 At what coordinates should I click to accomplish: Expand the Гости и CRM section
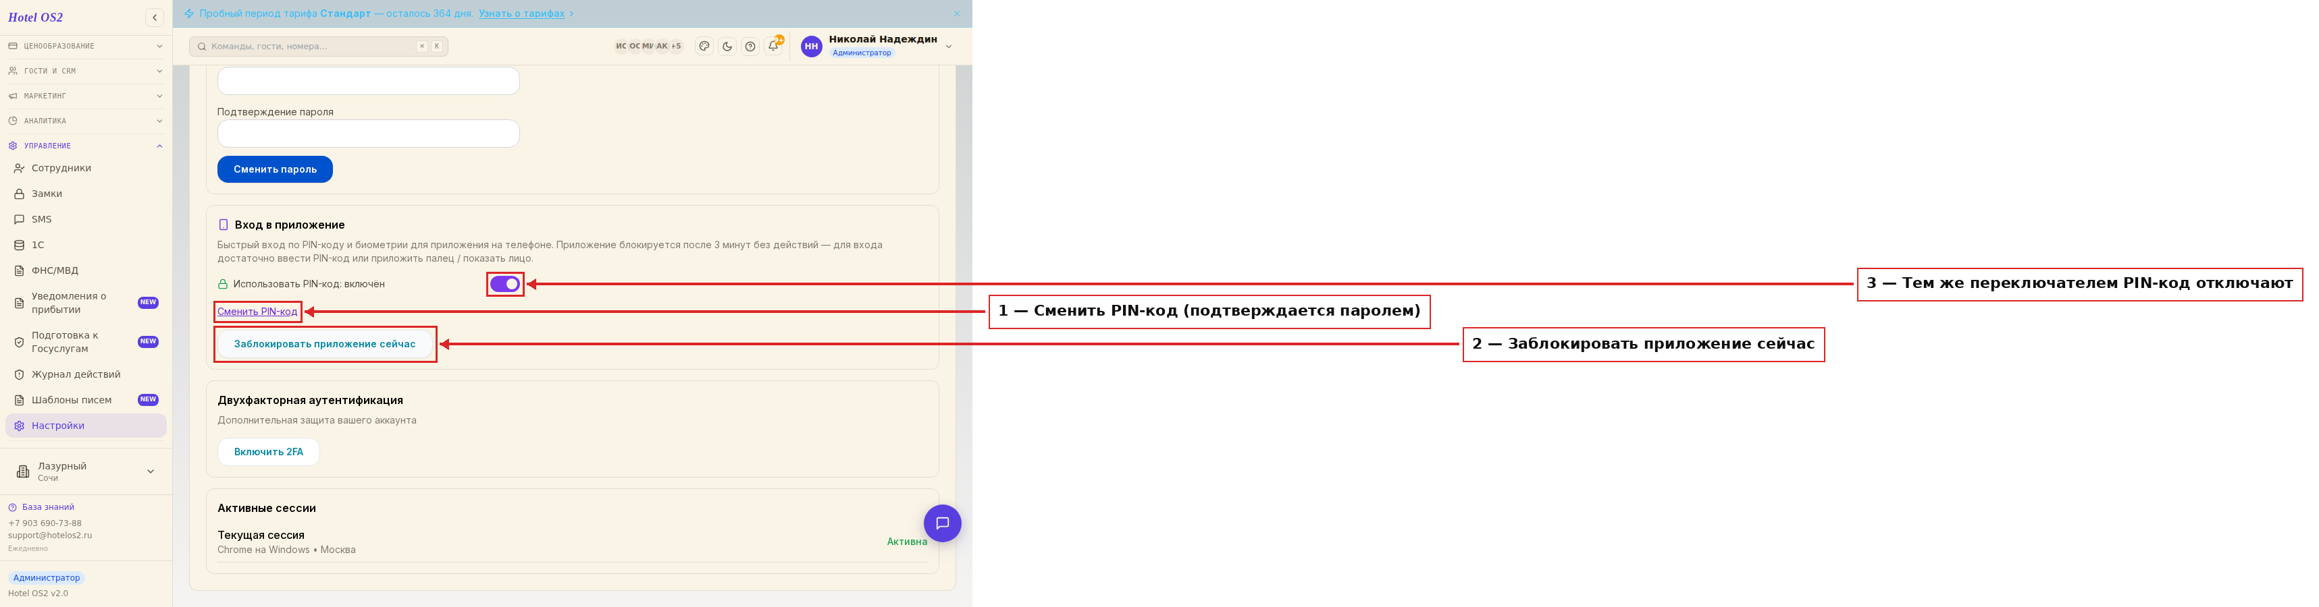click(86, 71)
